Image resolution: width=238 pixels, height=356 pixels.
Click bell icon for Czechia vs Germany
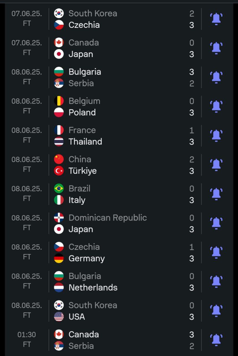pyautogui.click(x=216, y=253)
